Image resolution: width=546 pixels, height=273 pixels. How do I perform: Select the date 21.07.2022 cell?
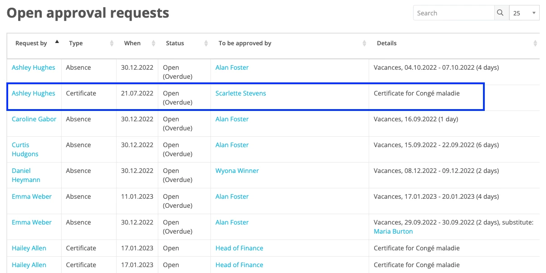(137, 93)
